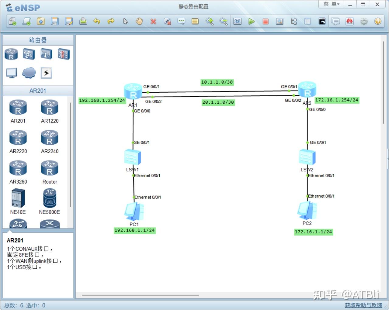Open the data capture tool icon
389x310 pixels.
(280, 21)
